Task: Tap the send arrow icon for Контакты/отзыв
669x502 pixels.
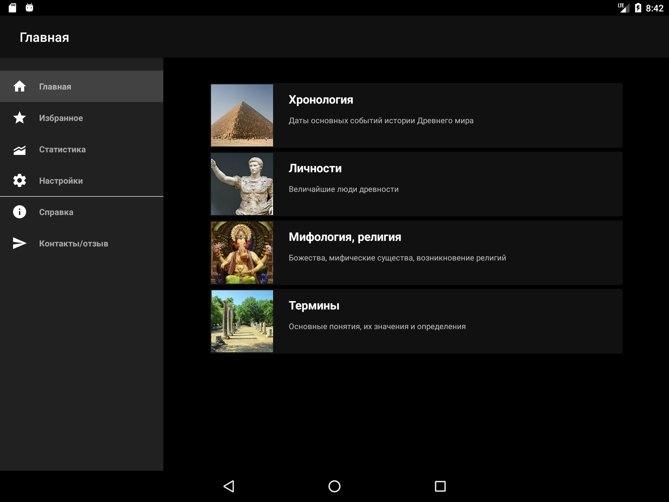Action: [x=20, y=243]
